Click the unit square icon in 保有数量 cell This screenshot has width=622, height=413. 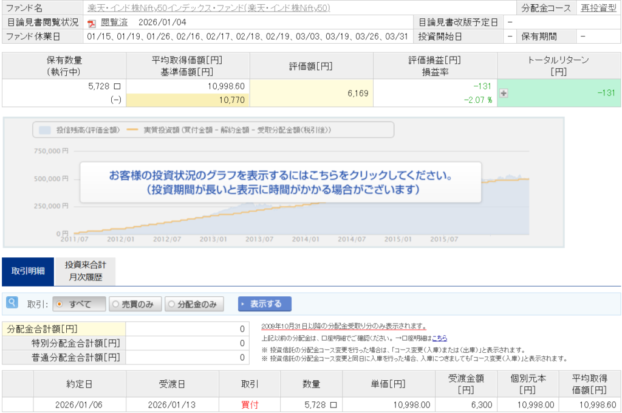[117, 87]
